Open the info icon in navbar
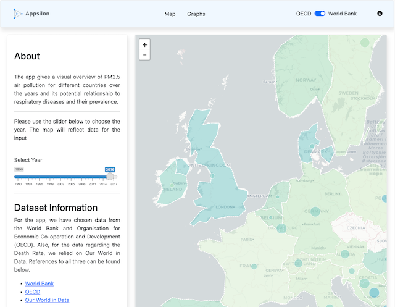Viewport: 395px width, 307px height. pyautogui.click(x=380, y=14)
